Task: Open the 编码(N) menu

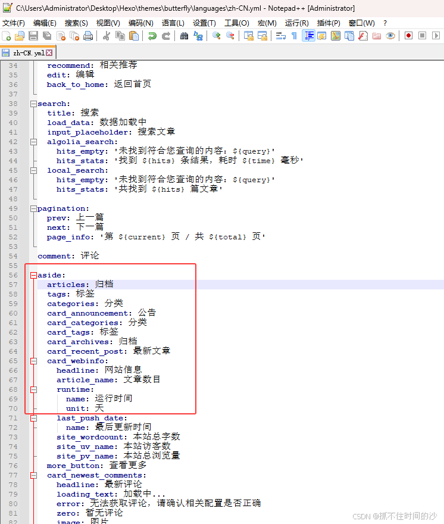Action: [x=140, y=23]
